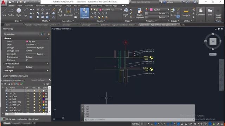225x126 pixels.
Task: Close the command line window
Action: click(82, 108)
